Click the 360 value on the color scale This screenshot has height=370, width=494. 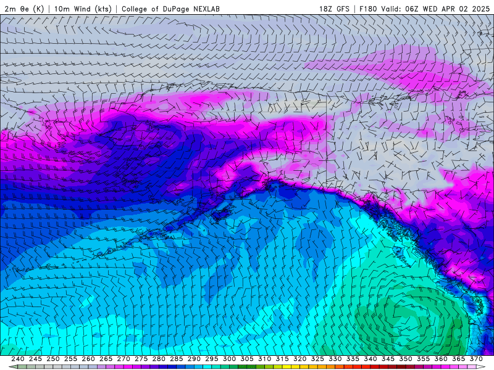[x=441, y=359]
